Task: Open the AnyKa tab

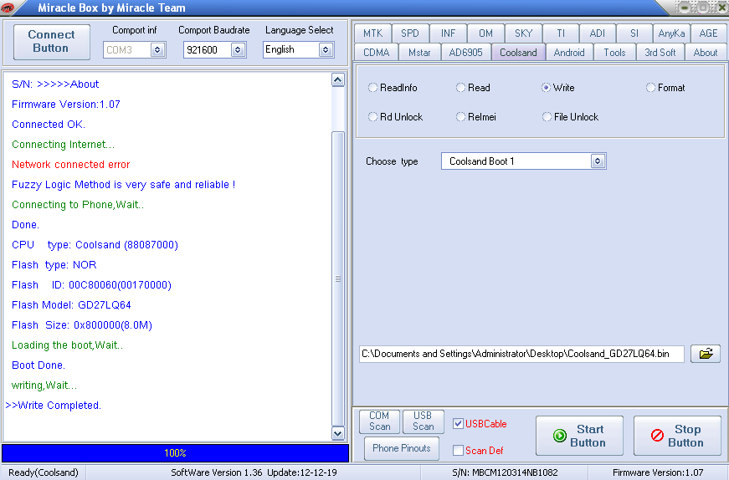Action: point(672,33)
